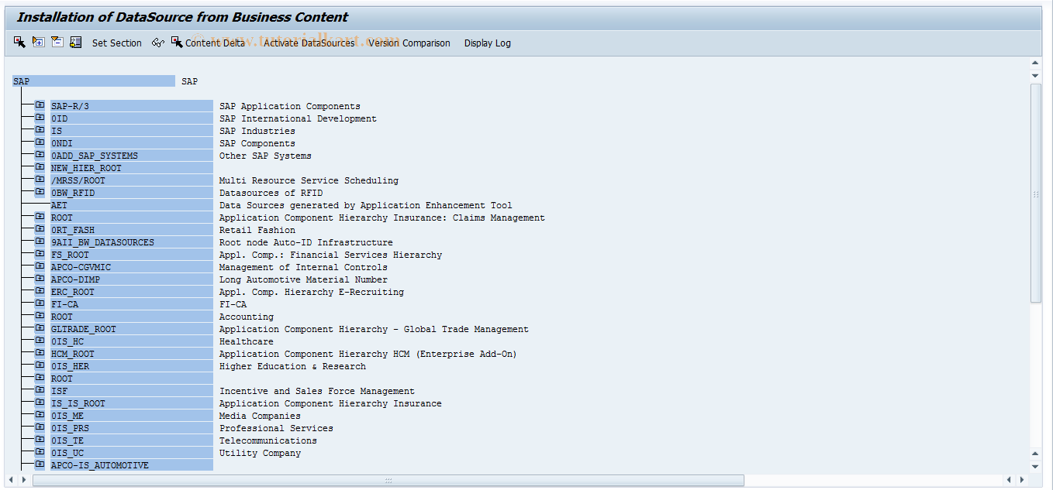The height and width of the screenshot is (490, 1053).
Task: Expand the 0ID folder icon
Action: click(x=40, y=118)
